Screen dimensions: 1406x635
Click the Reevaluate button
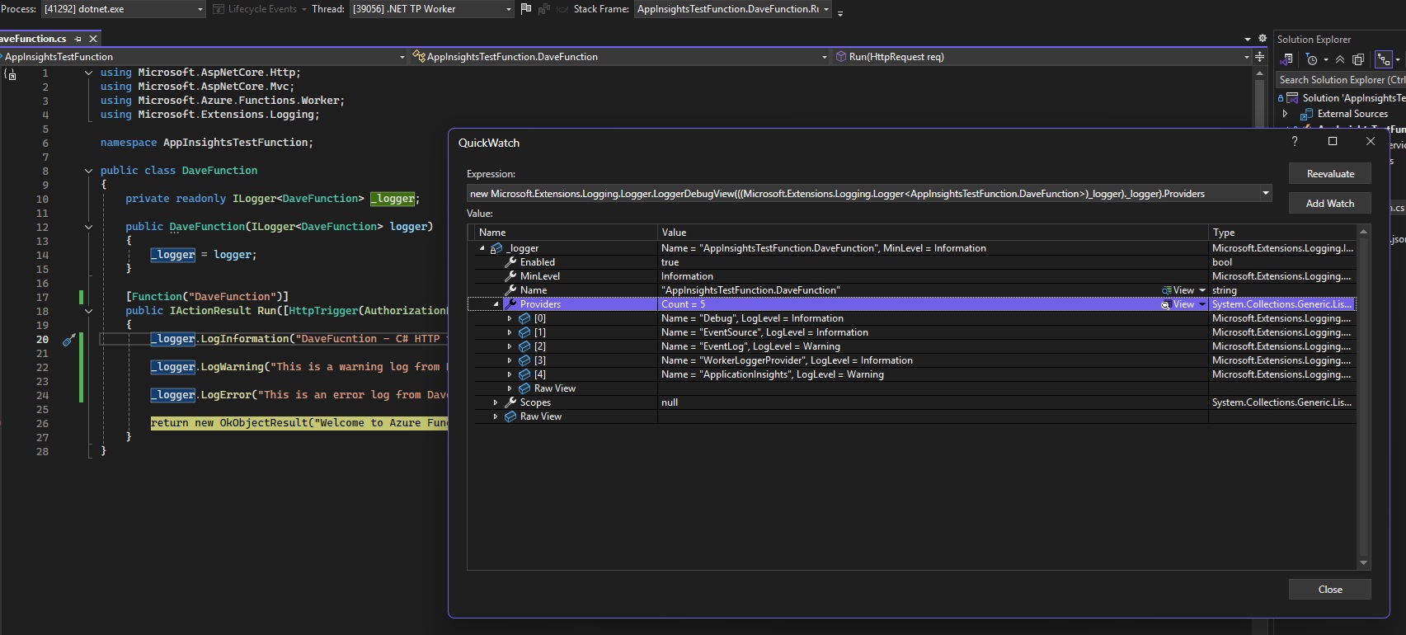[1329, 174]
